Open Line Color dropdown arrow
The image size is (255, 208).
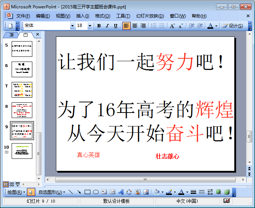tap(175, 192)
